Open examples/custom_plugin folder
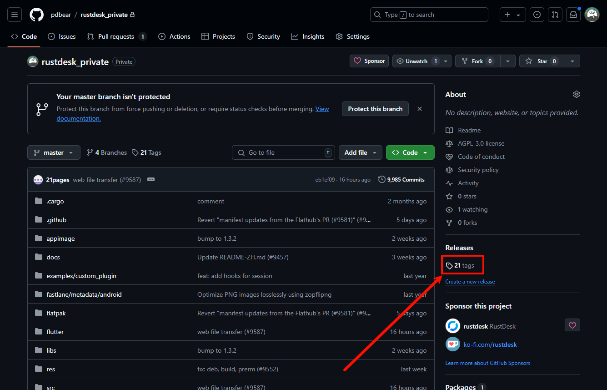This screenshot has height=390, width=607. pos(81,276)
